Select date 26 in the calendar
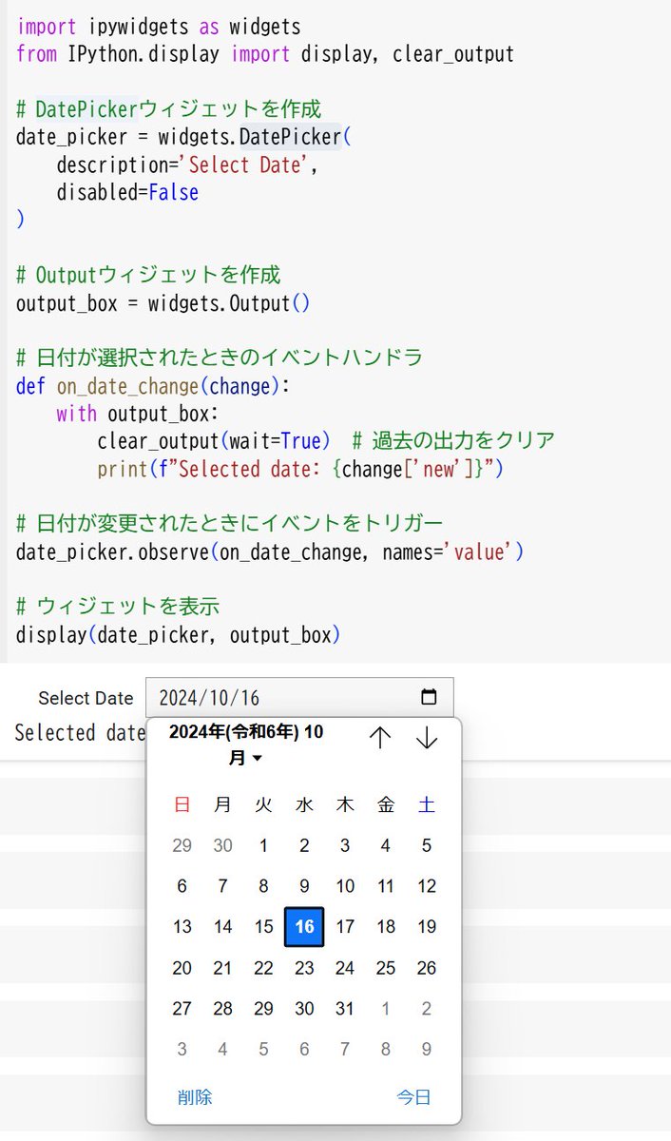671x1141 pixels. pos(427,968)
